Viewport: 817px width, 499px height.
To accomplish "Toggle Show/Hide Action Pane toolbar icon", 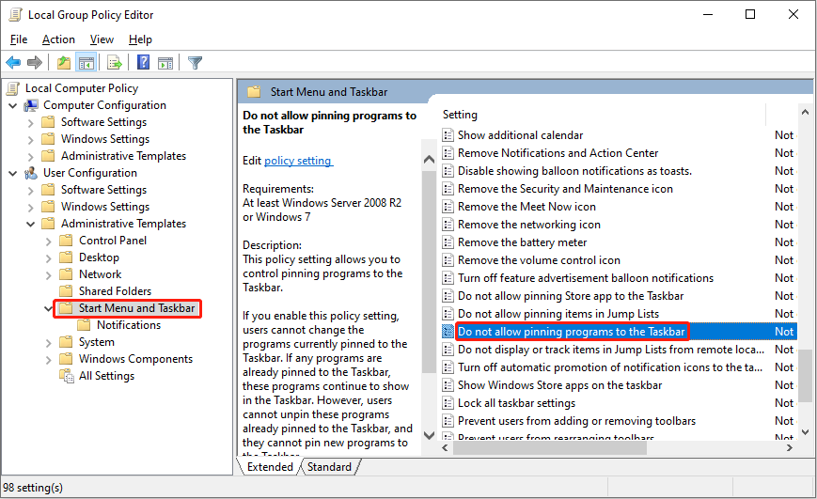I will 165,63.
